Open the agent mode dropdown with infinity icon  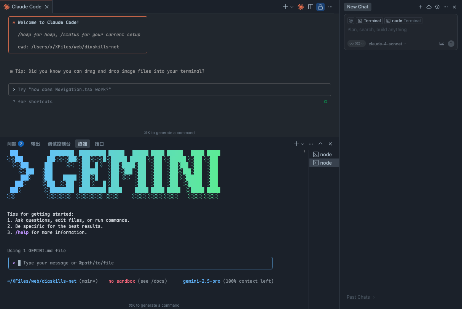pyautogui.click(x=357, y=44)
